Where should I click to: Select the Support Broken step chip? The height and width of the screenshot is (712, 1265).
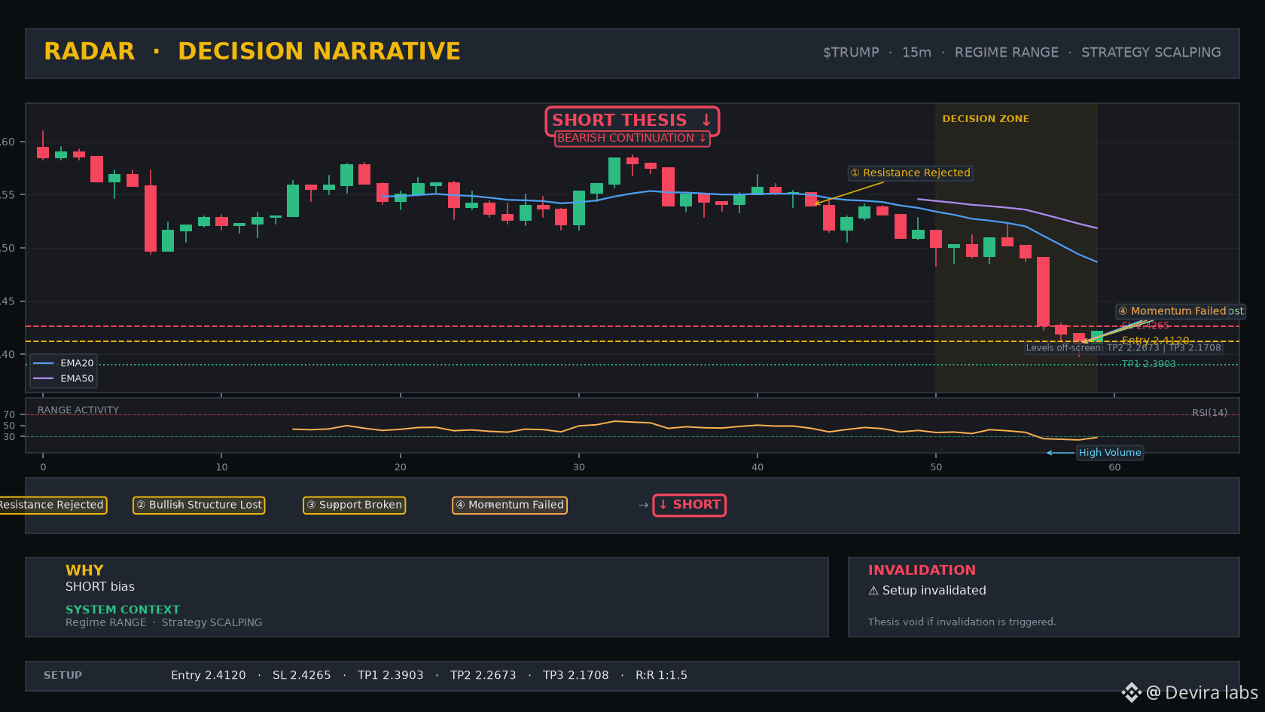(354, 505)
